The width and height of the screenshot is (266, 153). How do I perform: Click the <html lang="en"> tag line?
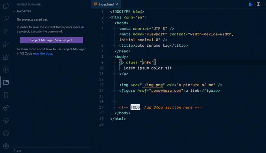click(x=128, y=17)
